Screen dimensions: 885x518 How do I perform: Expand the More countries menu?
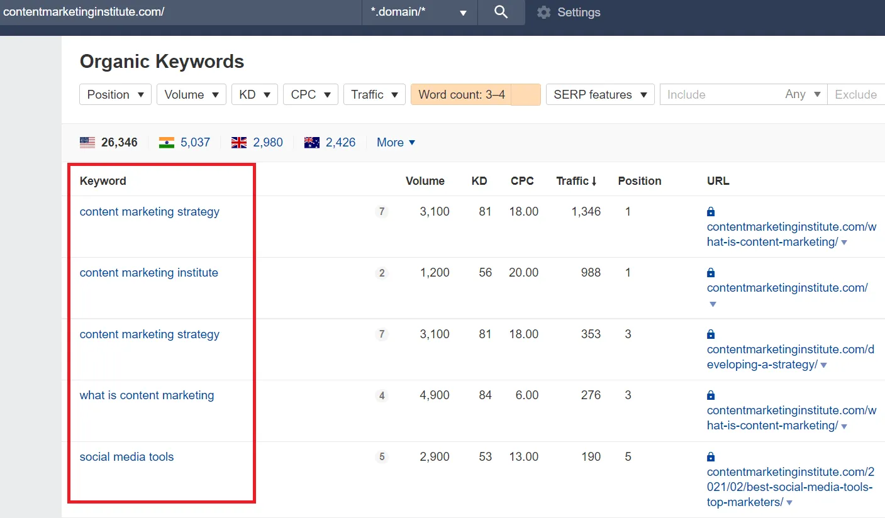coord(396,143)
